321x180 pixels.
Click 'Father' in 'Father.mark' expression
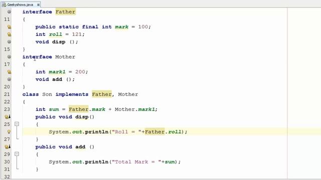pos(79,109)
